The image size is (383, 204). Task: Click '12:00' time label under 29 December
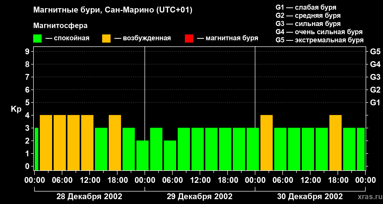coord(200,180)
